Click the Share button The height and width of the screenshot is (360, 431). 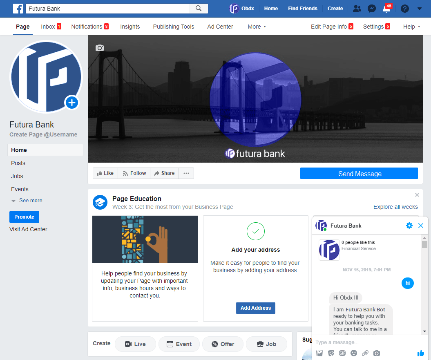tap(164, 173)
